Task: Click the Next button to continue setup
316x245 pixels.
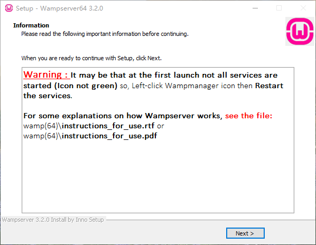Action: point(245,233)
